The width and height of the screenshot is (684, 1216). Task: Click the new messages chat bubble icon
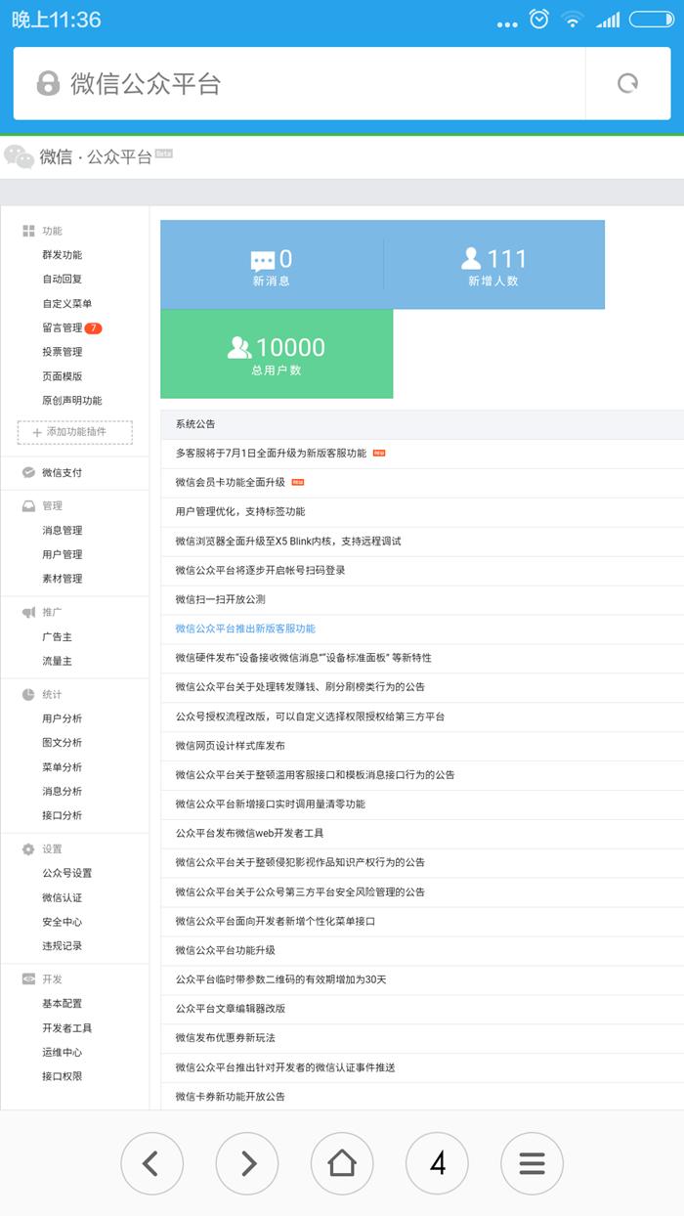[263, 261]
